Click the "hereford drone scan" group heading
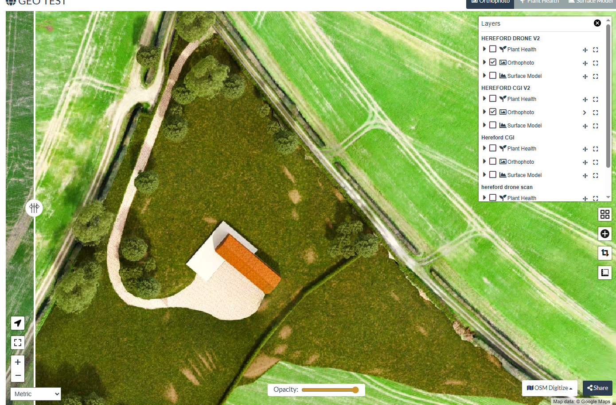Image resolution: width=616 pixels, height=405 pixels. [x=507, y=187]
